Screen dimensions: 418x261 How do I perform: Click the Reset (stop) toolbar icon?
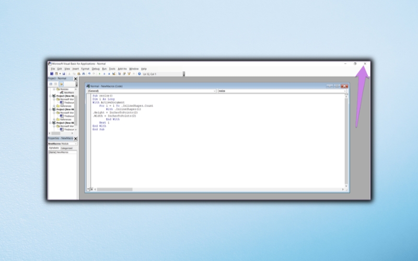(109, 74)
